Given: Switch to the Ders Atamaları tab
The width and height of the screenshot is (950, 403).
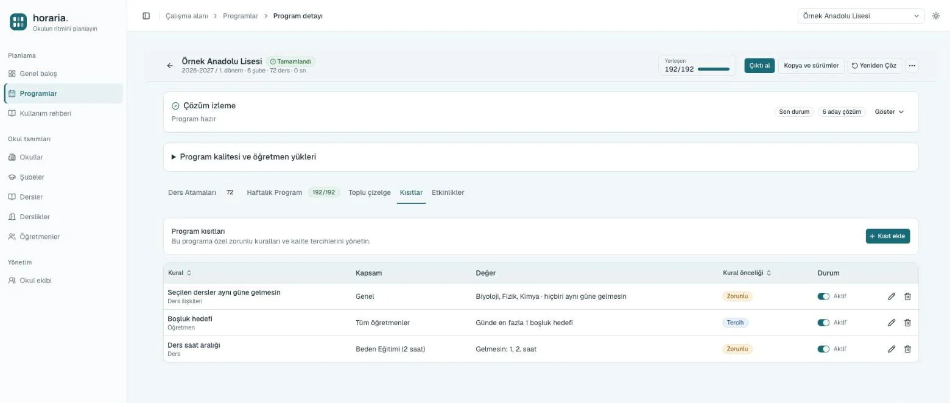Looking at the screenshot, I should tap(201, 192).
